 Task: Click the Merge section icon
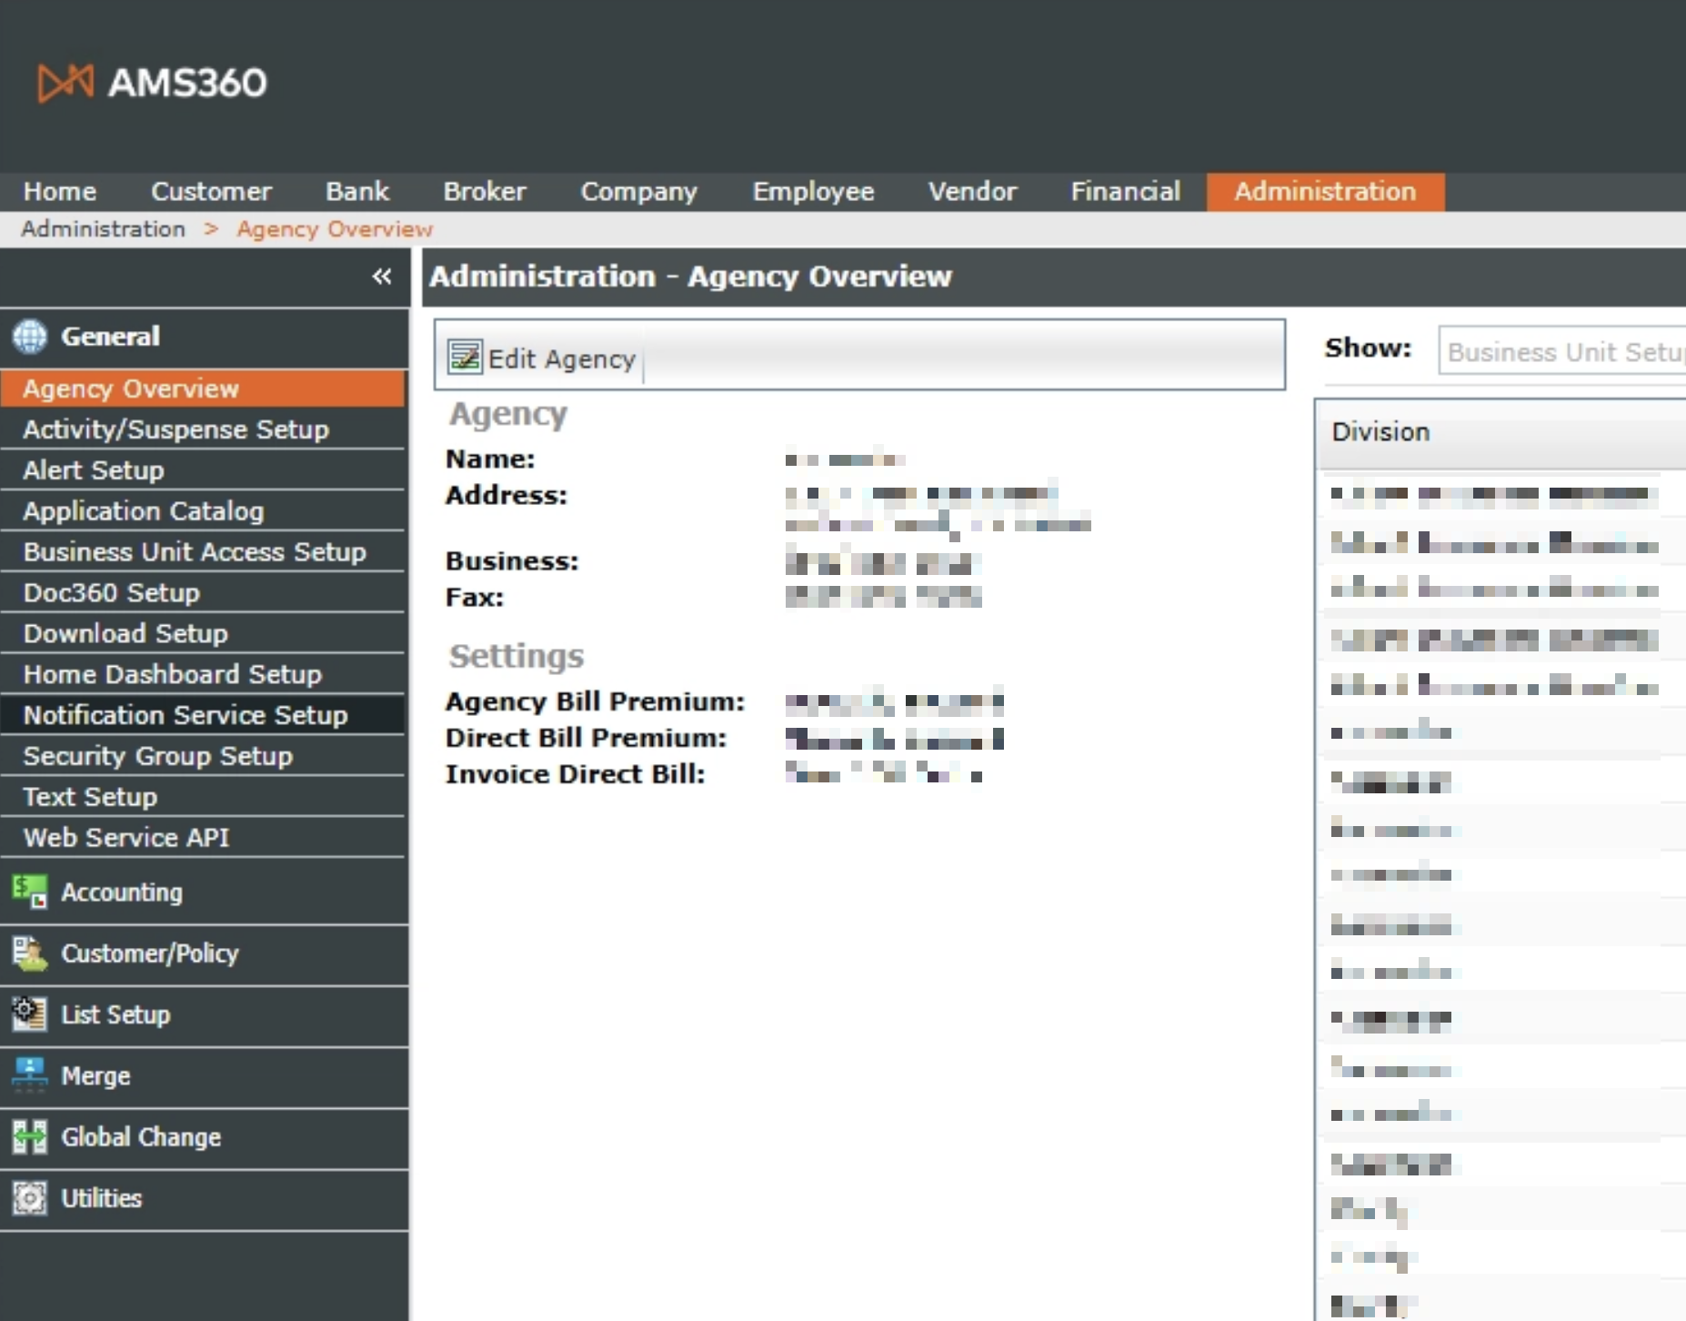(x=29, y=1075)
